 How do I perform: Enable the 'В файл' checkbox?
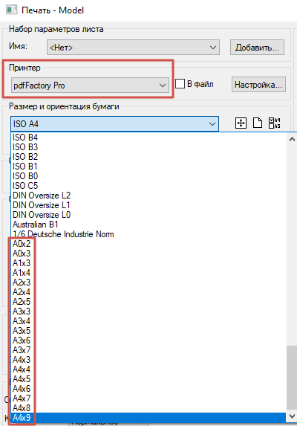point(180,84)
